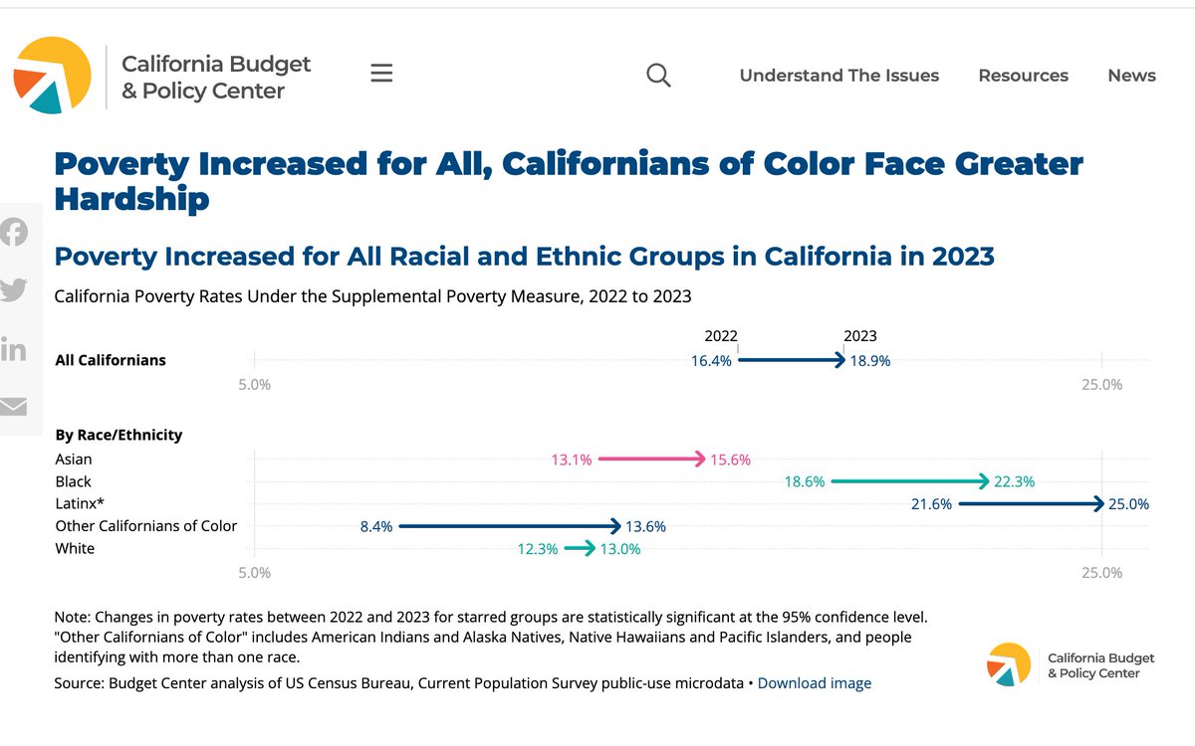The height and width of the screenshot is (746, 1195).
Task: Click the Source line text about Census Bureau
Action: (399, 683)
